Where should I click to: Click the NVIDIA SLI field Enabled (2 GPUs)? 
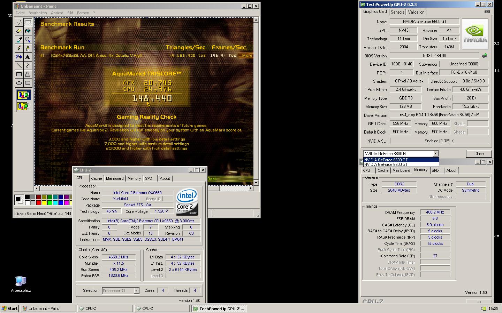point(439,141)
